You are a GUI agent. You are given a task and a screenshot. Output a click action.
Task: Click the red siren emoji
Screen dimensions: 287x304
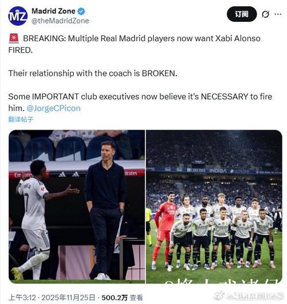14,38
